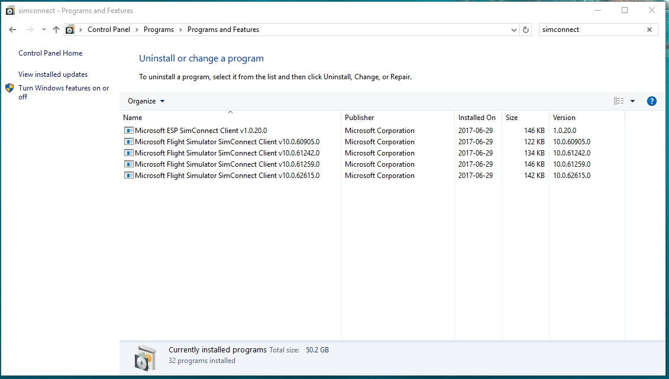
Task: Click Programs and Features breadcrumb
Action: tap(223, 30)
